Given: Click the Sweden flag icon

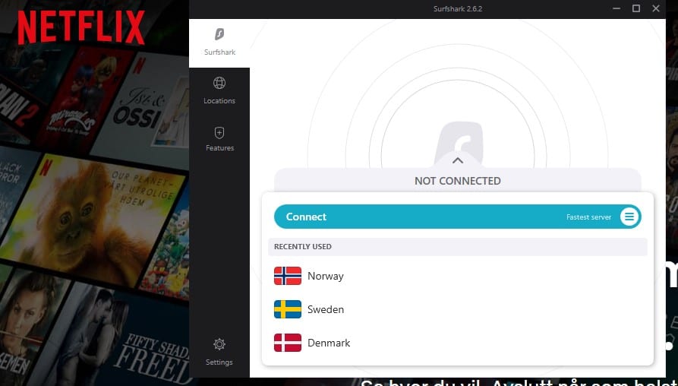Looking at the screenshot, I should pos(288,309).
